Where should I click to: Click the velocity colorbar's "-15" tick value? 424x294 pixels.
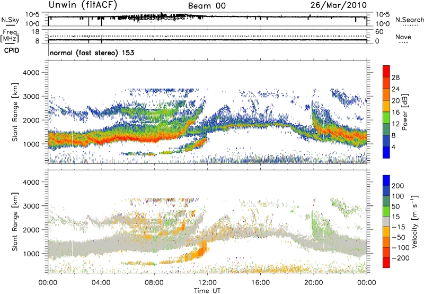click(399, 227)
